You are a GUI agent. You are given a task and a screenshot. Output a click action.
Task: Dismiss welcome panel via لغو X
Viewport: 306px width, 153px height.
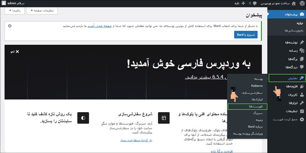pyautogui.click(x=15, y=52)
